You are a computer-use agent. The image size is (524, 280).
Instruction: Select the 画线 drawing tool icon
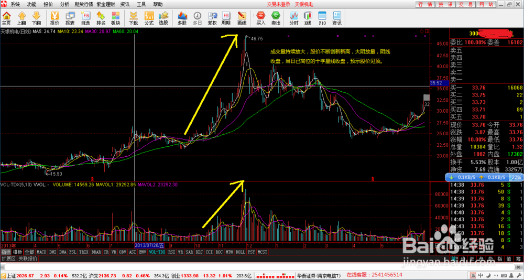pyautogui.click(x=242, y=18)
